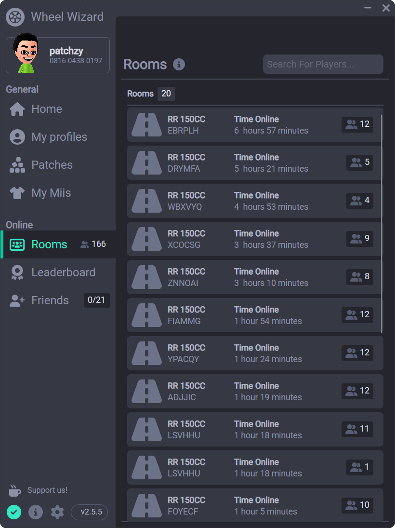Click the Rooms group icon in sidebar
Viewport: 395px width, 528px height.
pos(17,244)
